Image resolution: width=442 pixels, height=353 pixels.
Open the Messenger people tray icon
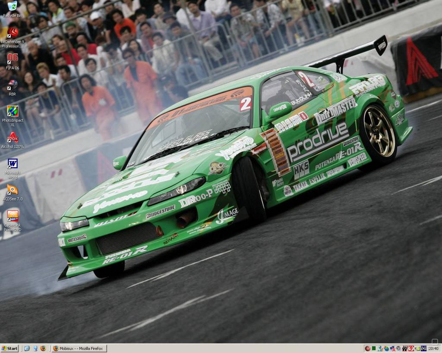pyautogui.click(x=380, y=349)
